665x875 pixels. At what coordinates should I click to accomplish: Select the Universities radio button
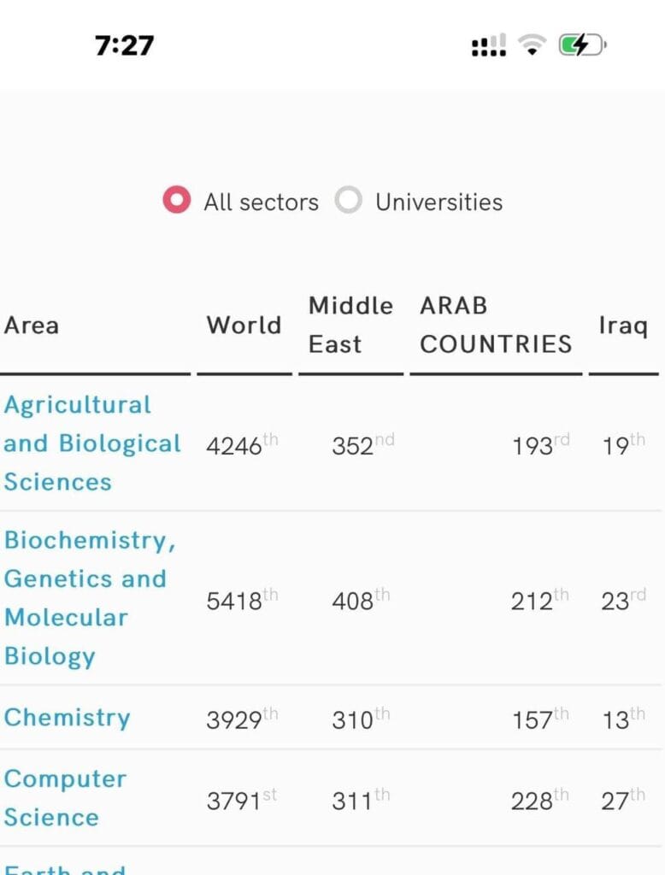click(x=349, y=200)
